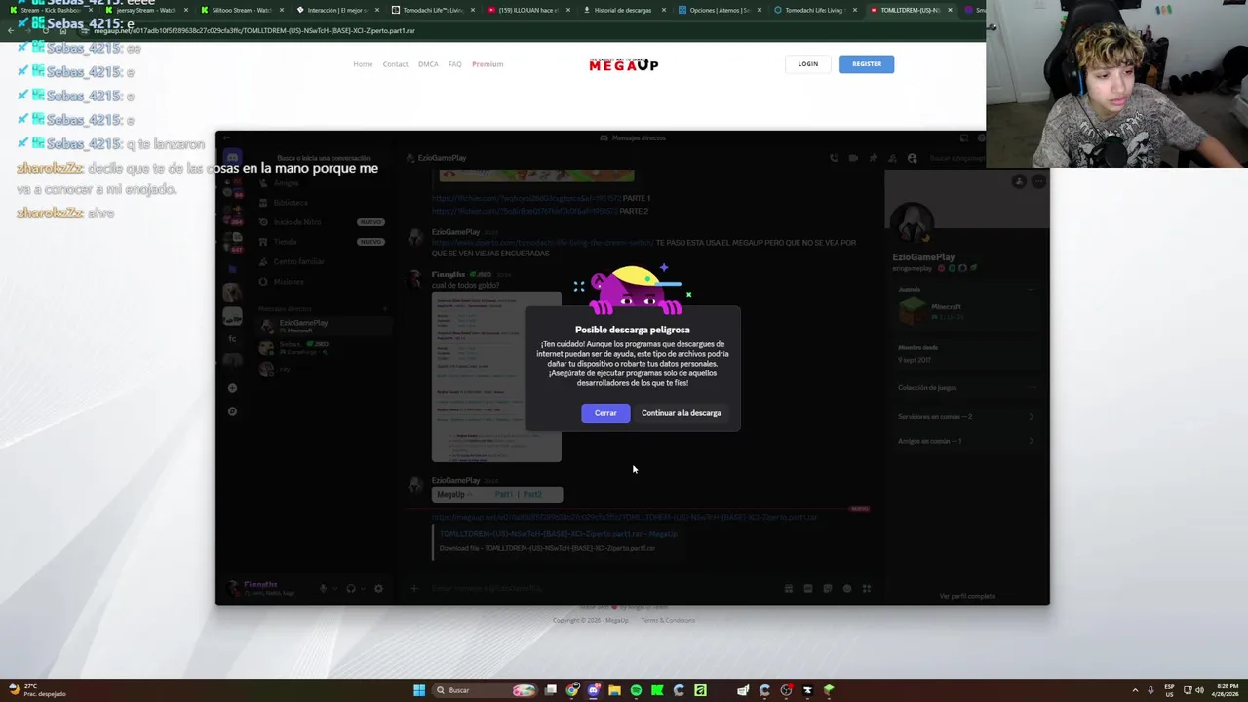Viewport: 1248px width, 702px height.
Task: Open the GIF picker in Discord
Action: point(807,588)
